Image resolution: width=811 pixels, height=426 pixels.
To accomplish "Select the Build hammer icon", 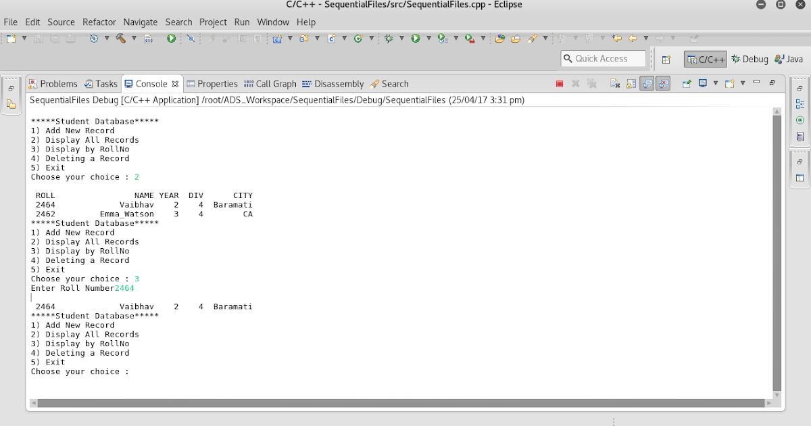I will click(121, 39).
